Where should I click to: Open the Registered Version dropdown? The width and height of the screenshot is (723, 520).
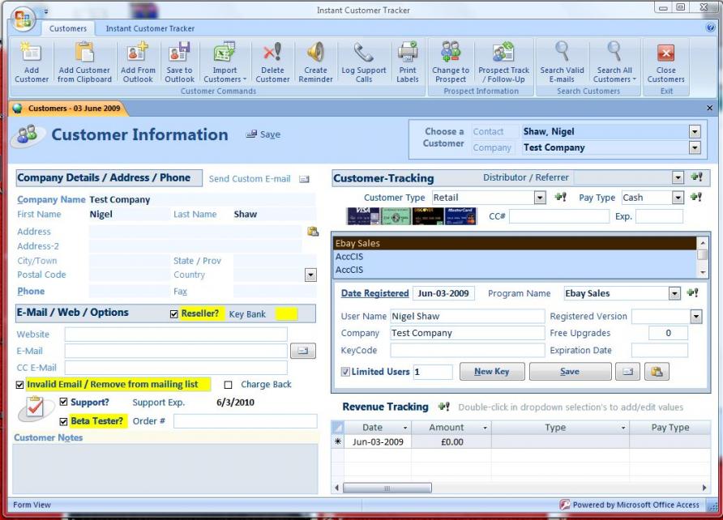(696, 317)
